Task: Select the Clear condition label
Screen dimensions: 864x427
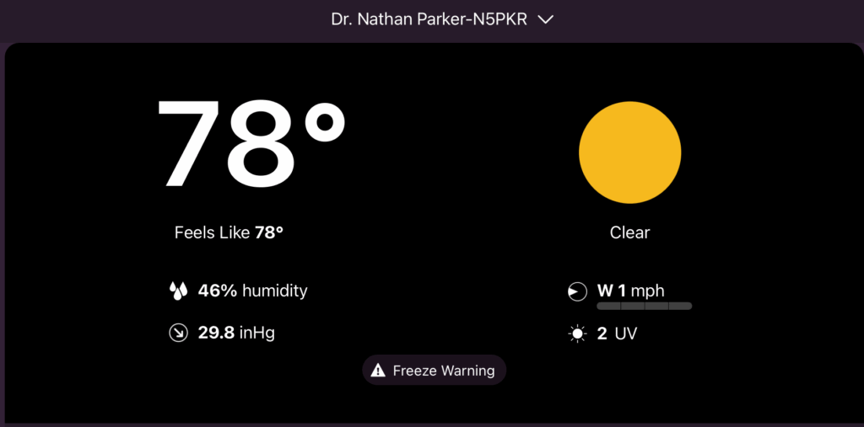Action: (x=629, y=232)
